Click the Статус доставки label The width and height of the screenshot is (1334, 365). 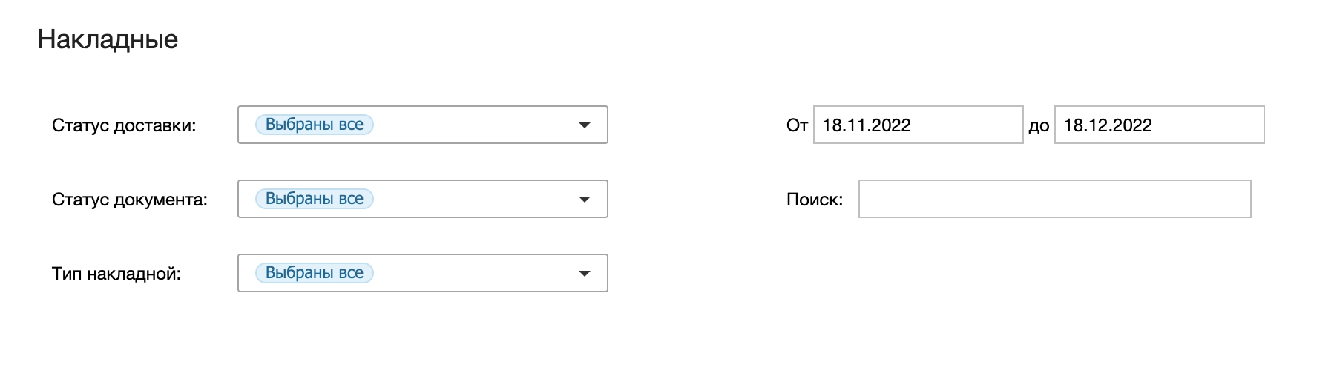[124, 125]
